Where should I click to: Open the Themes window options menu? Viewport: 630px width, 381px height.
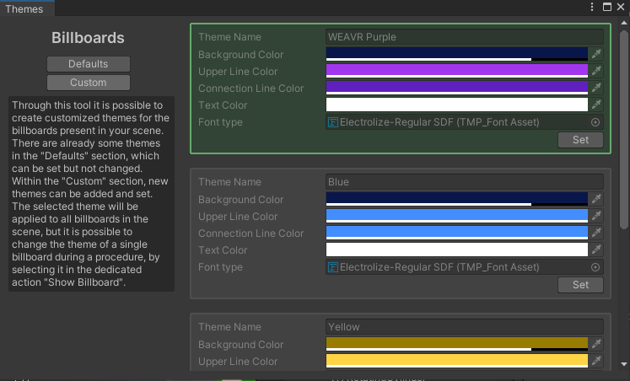click(592, 7)
